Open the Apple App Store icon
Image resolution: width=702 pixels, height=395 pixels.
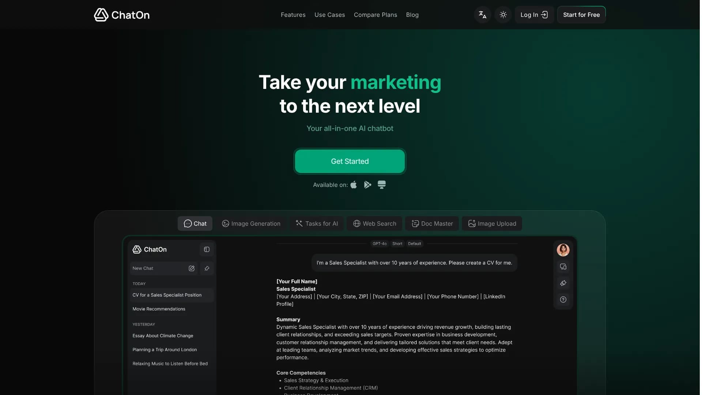pos(354,185)
